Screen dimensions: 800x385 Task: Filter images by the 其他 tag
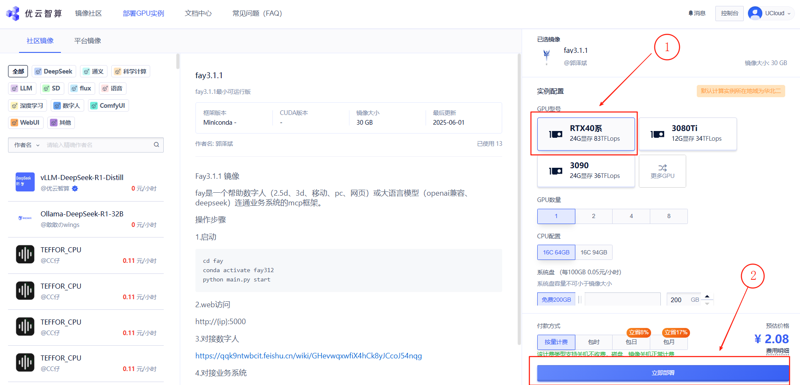coord(61,123)
